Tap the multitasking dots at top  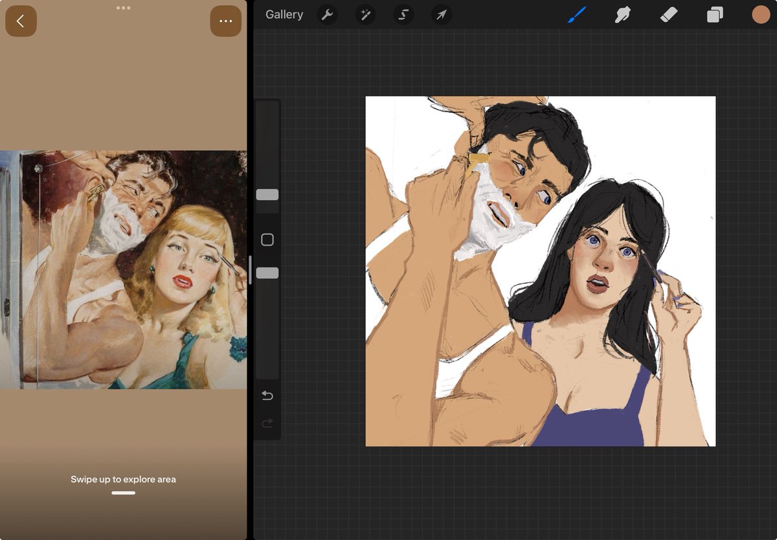(x=123, y=8)
